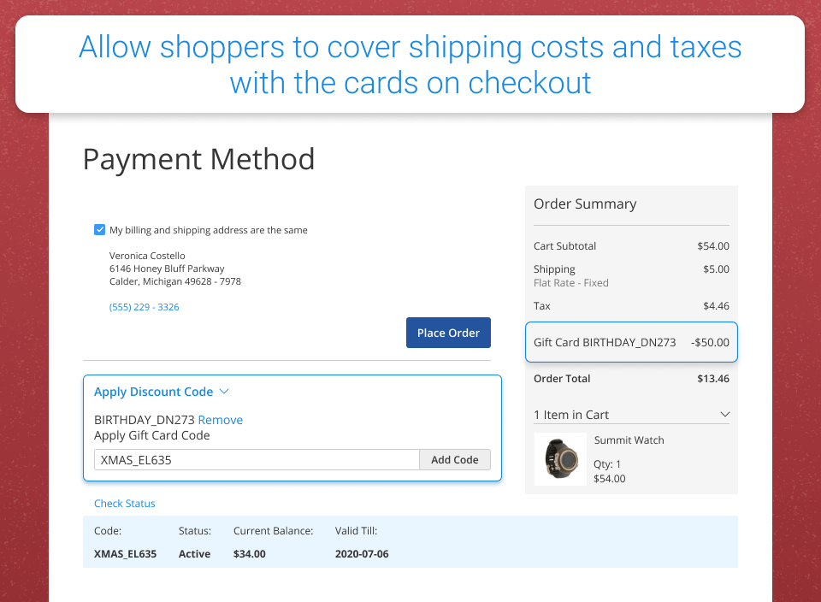Click the Flat Rate - Fixed shipping label
Viewport: 821px width, 602px height.
coord(570,283)
